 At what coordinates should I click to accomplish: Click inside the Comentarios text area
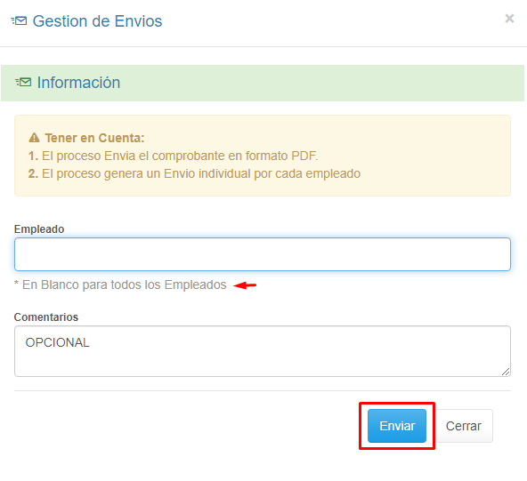point(263,351)
